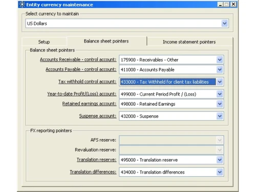The width and height of the screenshot is (256, 192).
Task: Click the disabled Revaluation reserve combo box
Action: [x=172, y=150]
